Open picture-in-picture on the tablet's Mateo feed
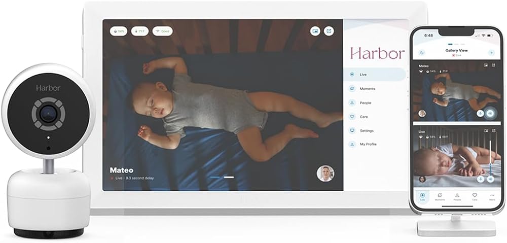The height and width of the screenshot is (243, 507). tap(315, 31)
